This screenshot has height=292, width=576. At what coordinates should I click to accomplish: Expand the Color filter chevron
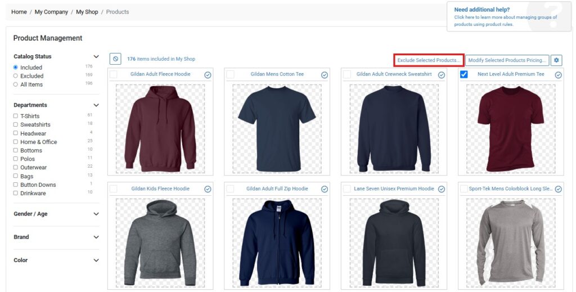[x=96, y=260]
